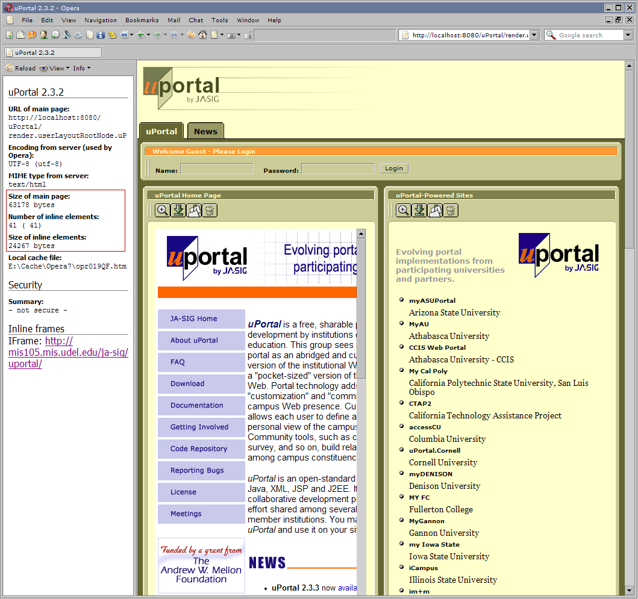Click the Password input field
Viewport: 638px width, 599px height.
click(338, 169)
